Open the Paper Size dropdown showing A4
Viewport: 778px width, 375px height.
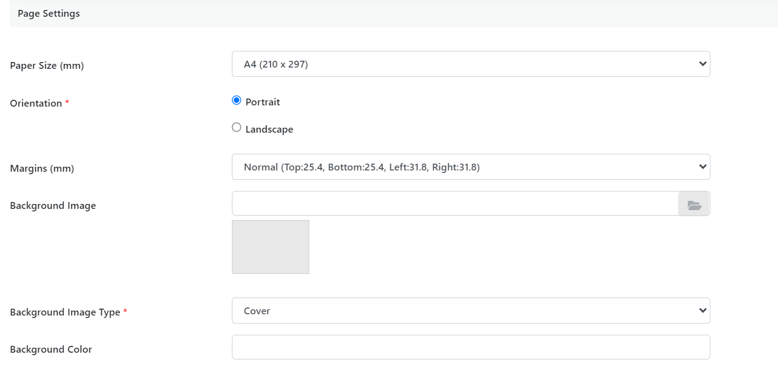tap(471, 64)
